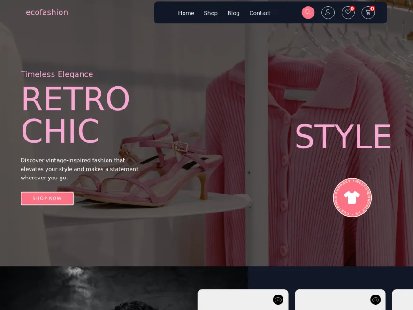This screenshot has height=310, width=413.
Task: Open the shopping cart icon
Action: [x=368, y=12]
